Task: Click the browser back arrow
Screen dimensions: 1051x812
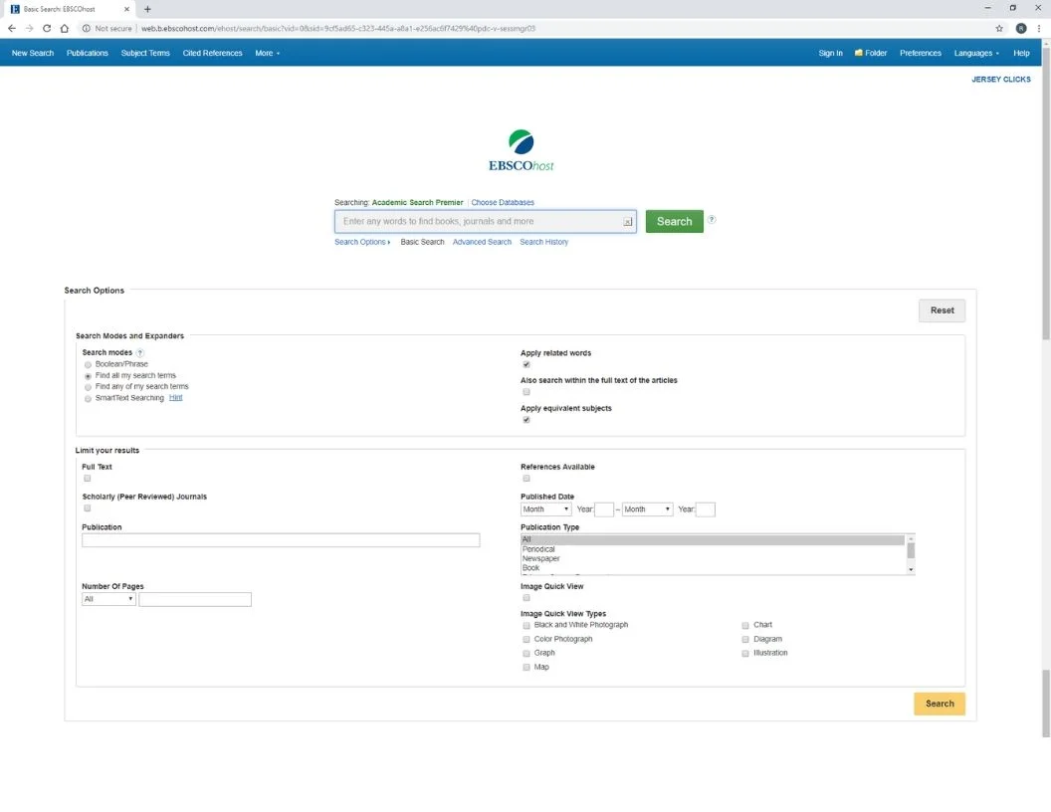Action: coord(11,28)
